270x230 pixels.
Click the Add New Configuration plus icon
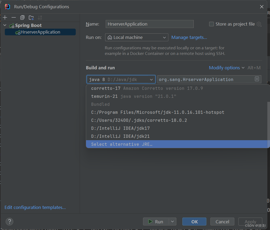[5, 17]
